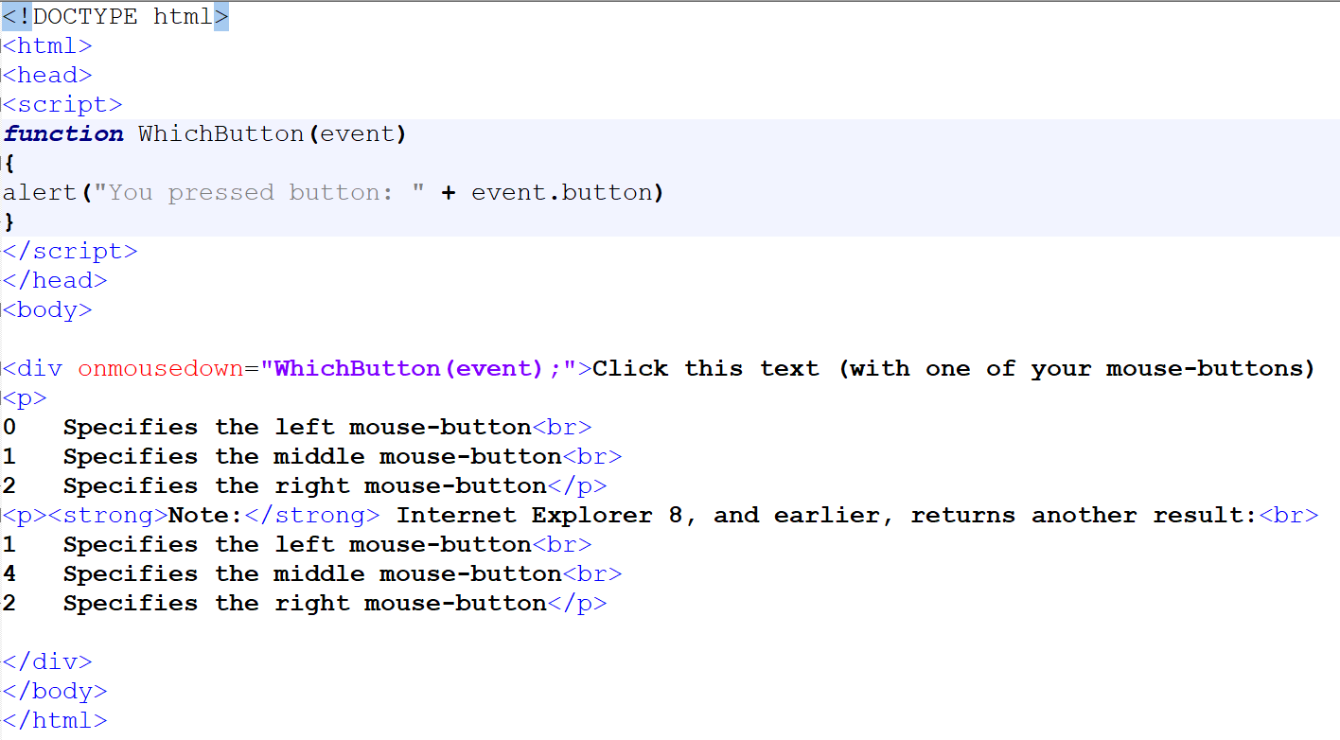Click the closing </html> tag
The height and width of the screenshot is (740, 1340).
(55, 721)
